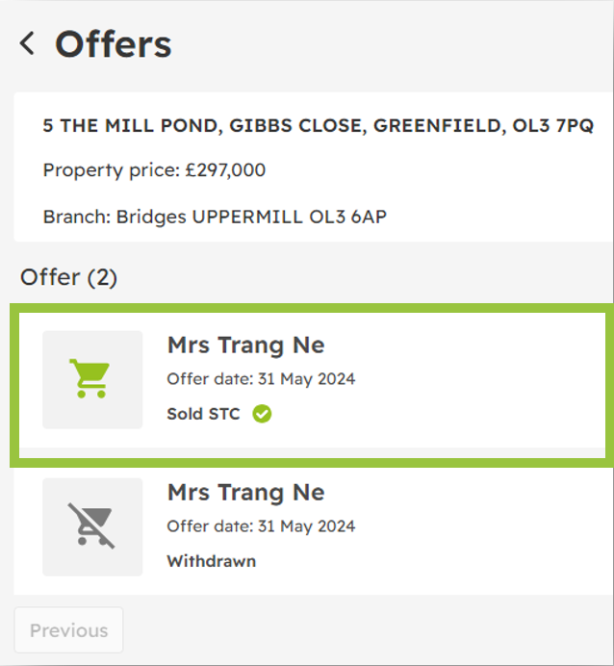Select the Mrs Trang Ne name in withdrawn offer
Screen dimensions: 614x666
[246, 492]
